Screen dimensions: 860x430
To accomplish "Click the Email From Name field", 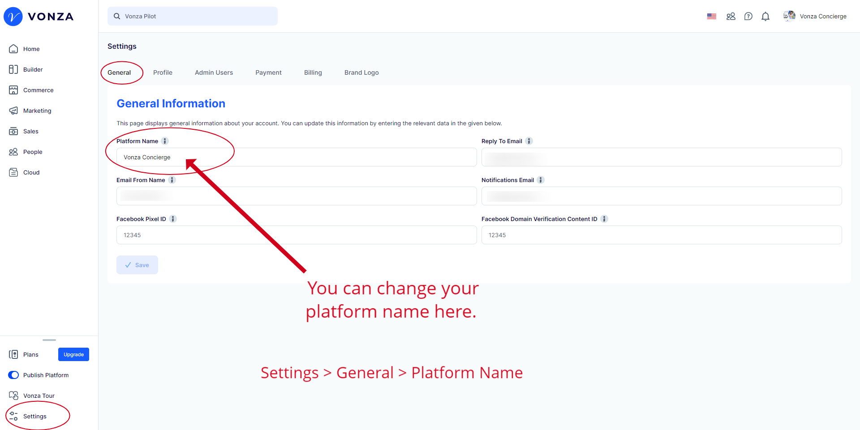I will click(x=297, y=196).
